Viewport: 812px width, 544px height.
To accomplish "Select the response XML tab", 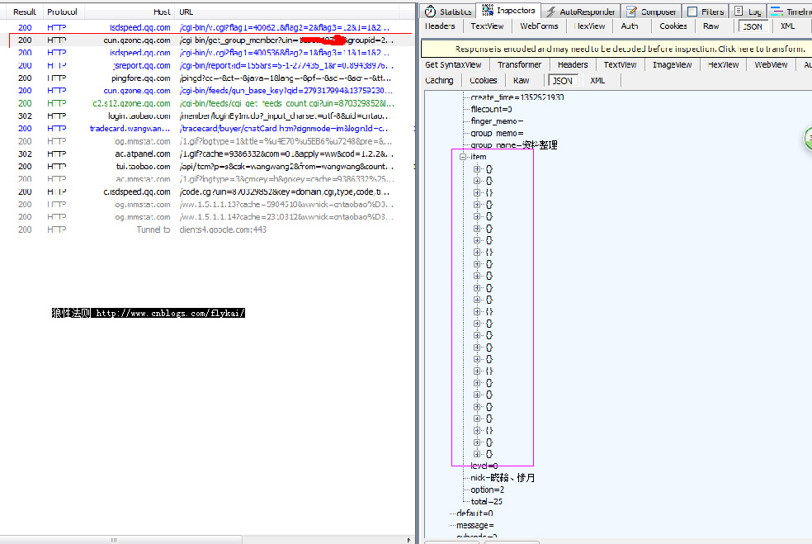I will [x=597, y=80].
